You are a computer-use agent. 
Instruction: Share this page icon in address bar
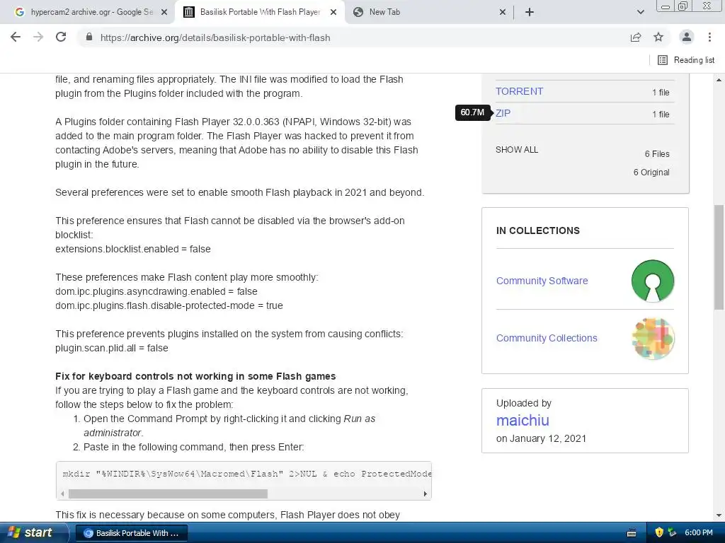coord(636,37)
